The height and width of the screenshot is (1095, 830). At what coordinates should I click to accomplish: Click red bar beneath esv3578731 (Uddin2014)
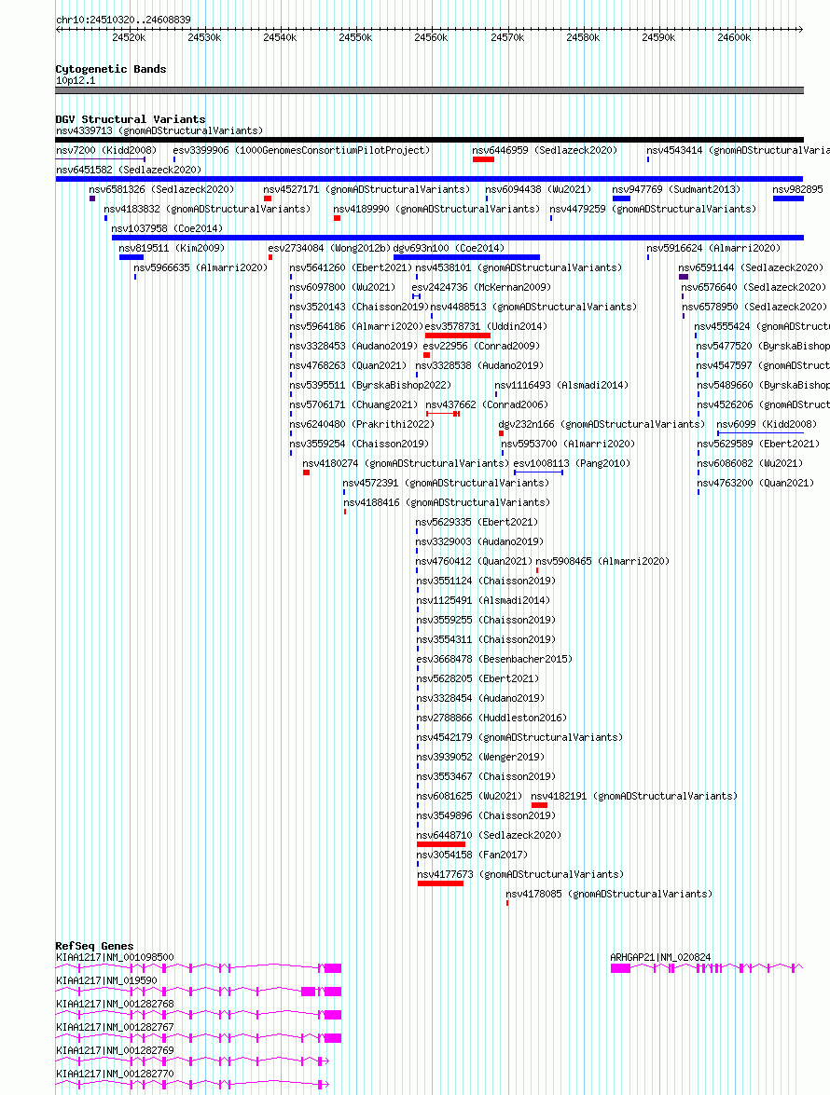pyautogui.click(x=458, y=335)
